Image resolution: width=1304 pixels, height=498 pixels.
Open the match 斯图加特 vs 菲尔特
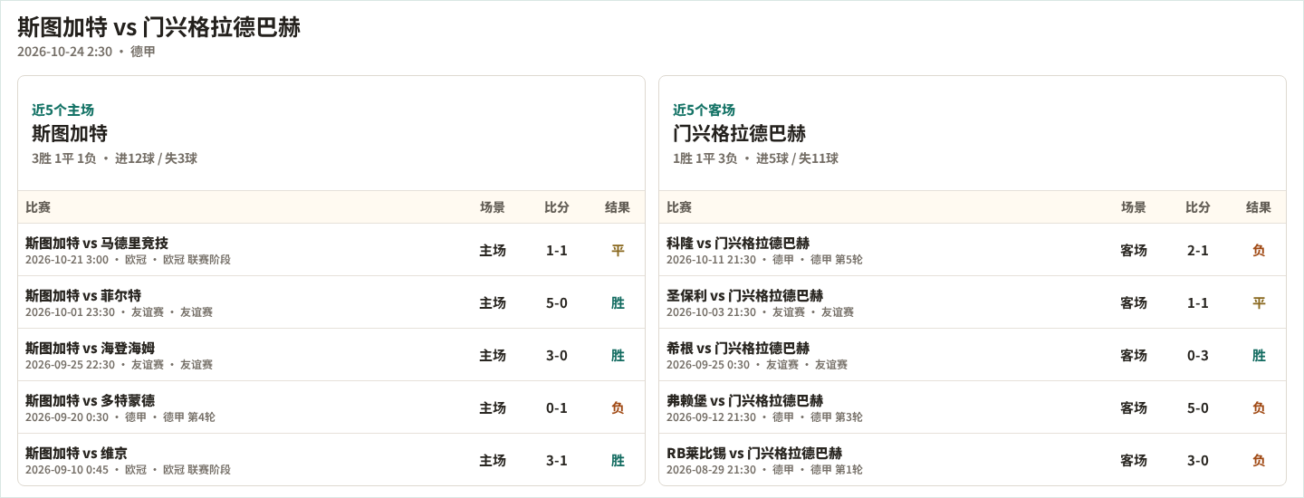click(x=83, y=295)
